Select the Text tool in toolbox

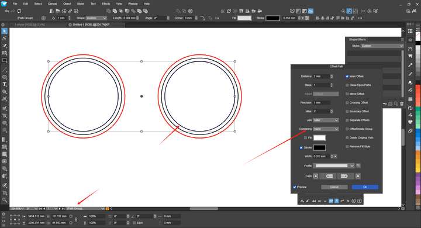(4, 84)
